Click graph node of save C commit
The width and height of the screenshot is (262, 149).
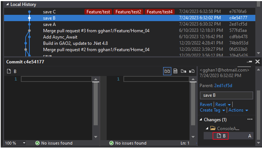click(29, 11)
